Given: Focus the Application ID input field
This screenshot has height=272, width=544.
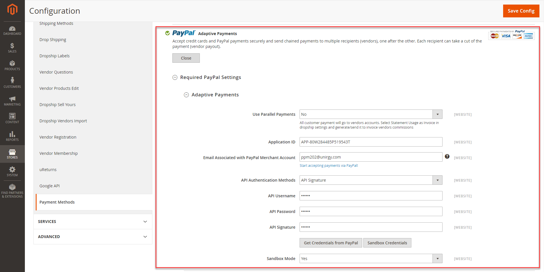Looking at the screenshot, I should (x=371, y=142).
